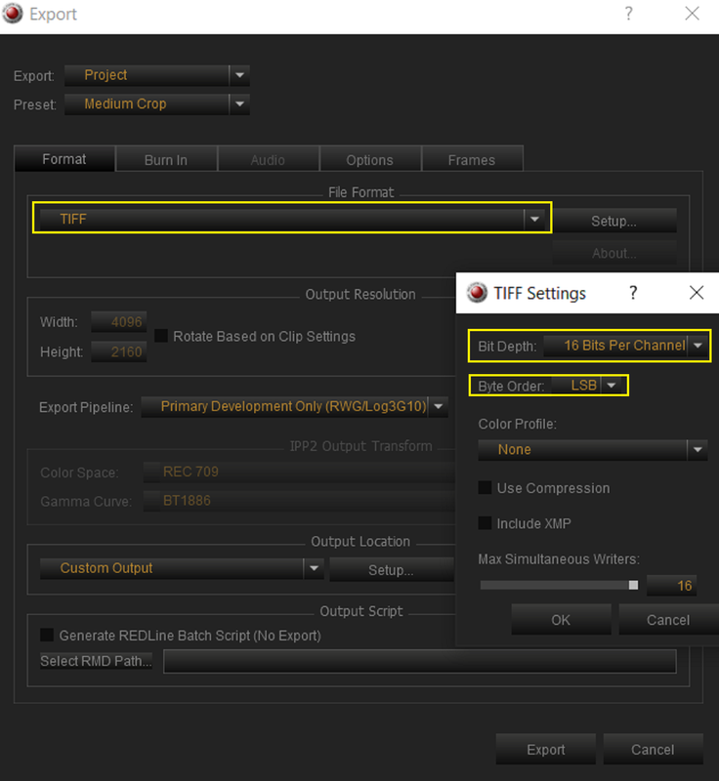This screenshot has height=781, width=719.
Task: Switch to the Frames tab
Action: coord(472,160)
